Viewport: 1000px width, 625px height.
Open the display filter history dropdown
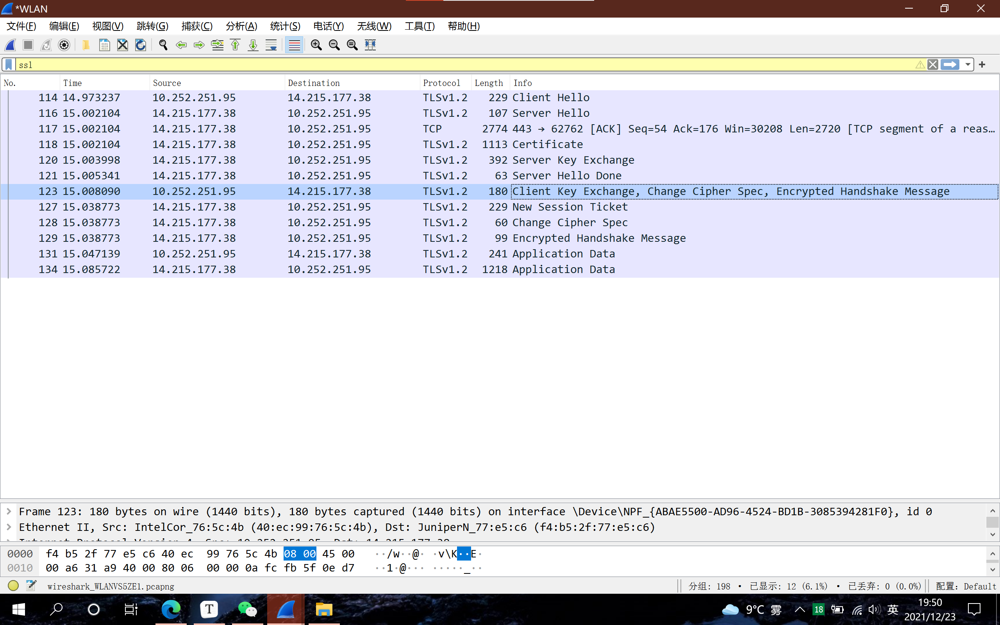pyautogui.click(x=968, y=64)
